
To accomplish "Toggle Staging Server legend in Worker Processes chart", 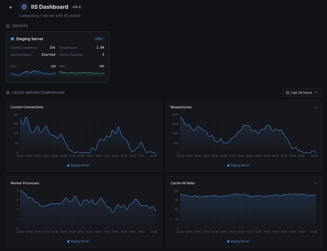I will (x=78, y=241).
